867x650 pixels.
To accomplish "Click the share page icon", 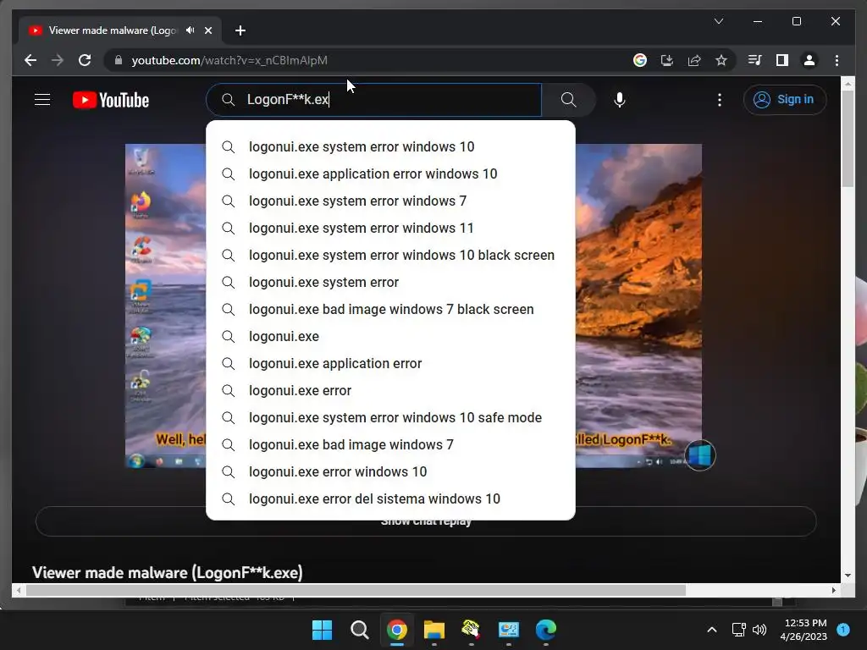I will click(x=694, y=60).
